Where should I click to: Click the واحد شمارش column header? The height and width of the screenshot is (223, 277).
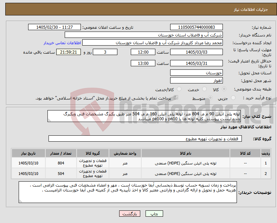click(125, 153)
